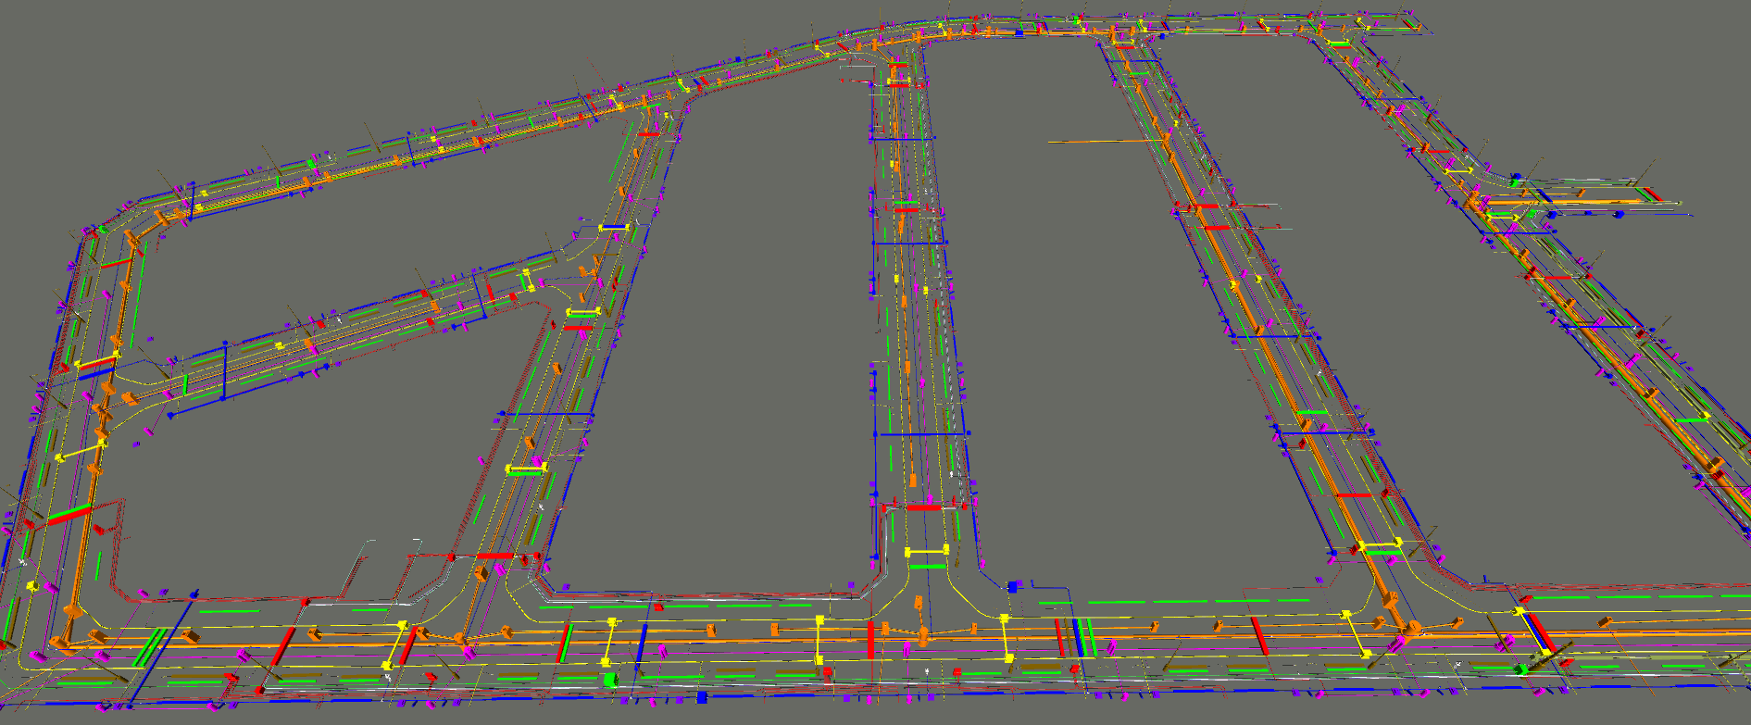Pick the orange cylindrical manhole at the central T-junction

click(x=923, y=636)
